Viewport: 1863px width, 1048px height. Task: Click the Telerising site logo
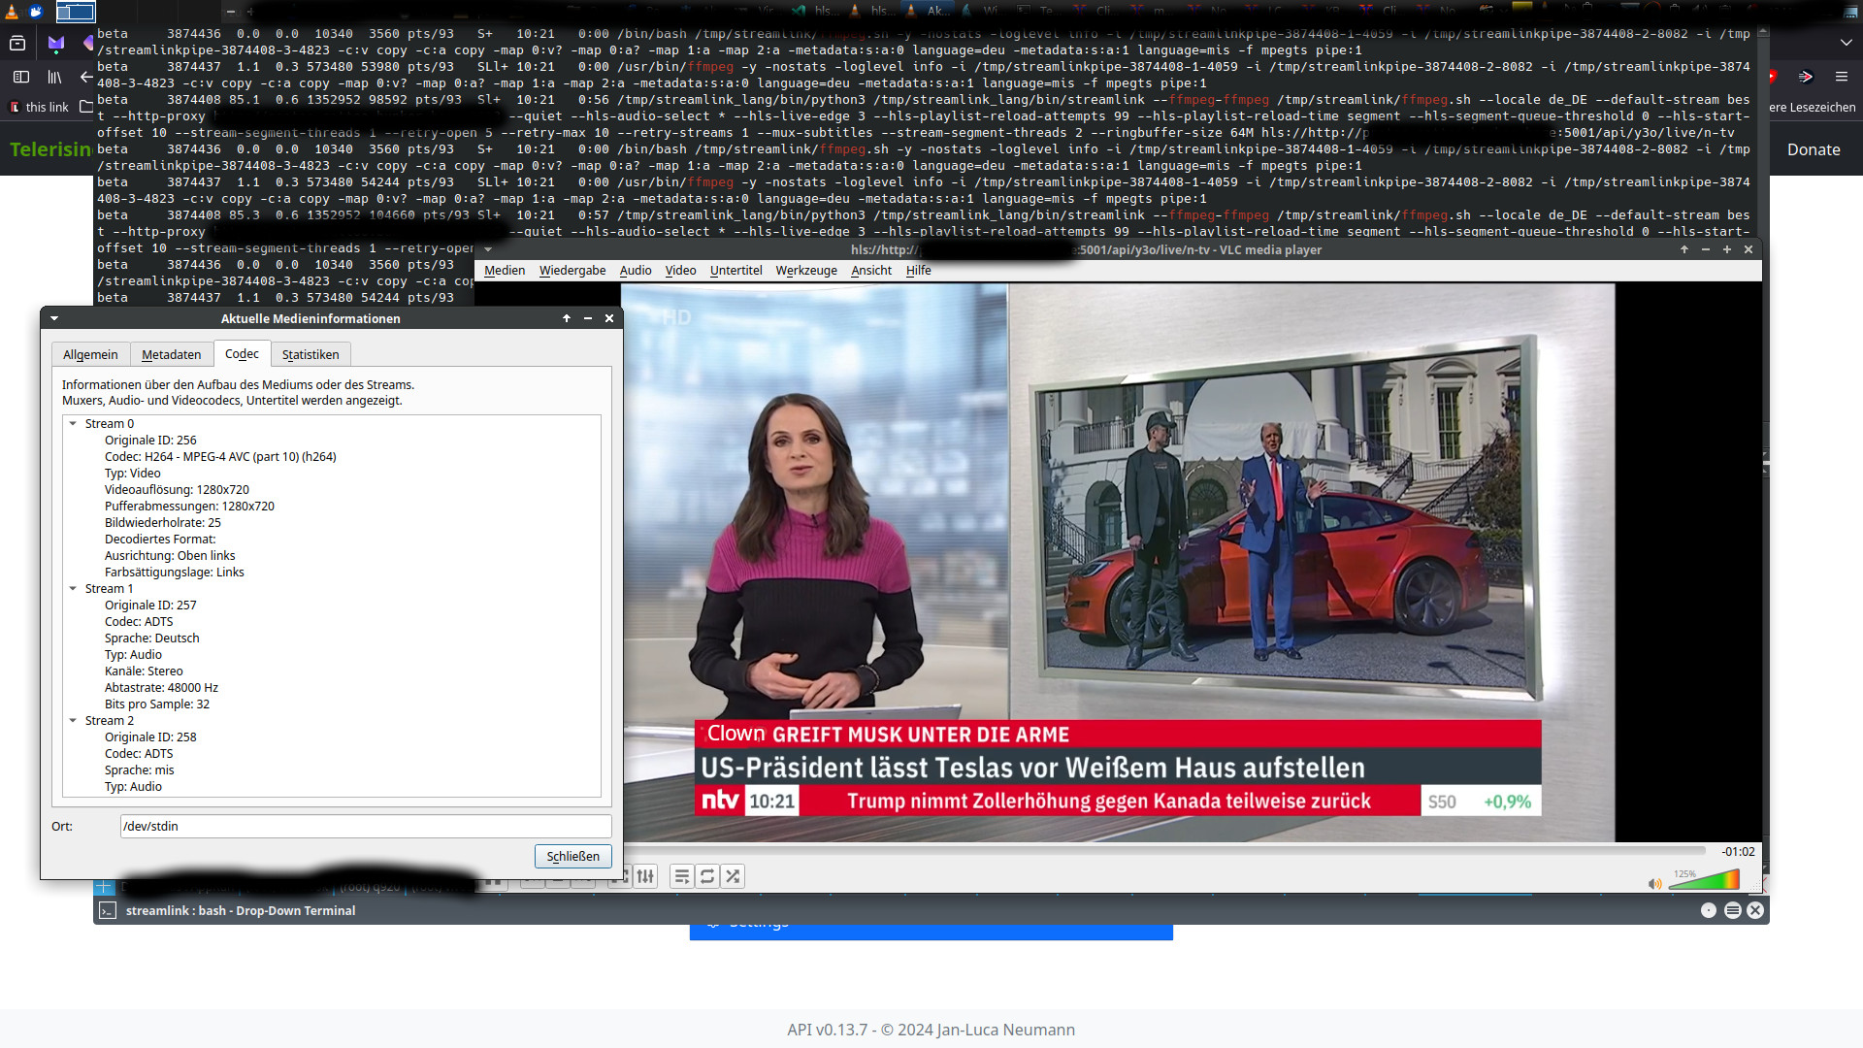[x=50, y=149]
